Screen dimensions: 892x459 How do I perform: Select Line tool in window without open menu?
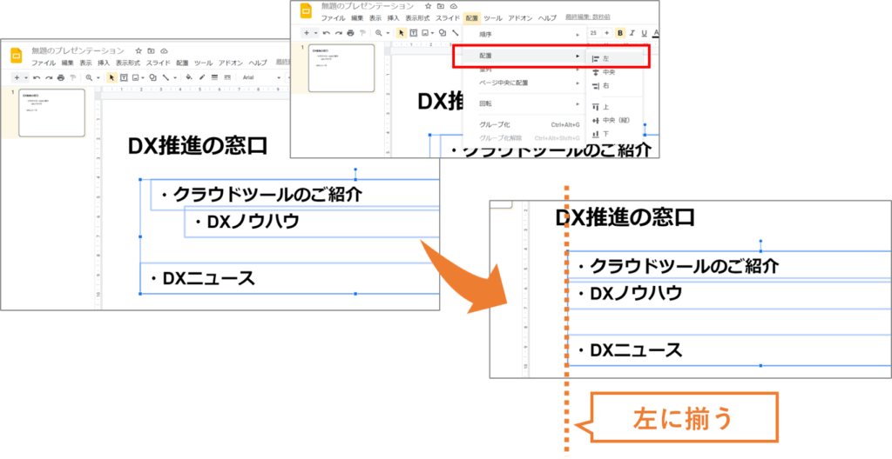click(x=166, y=77)
